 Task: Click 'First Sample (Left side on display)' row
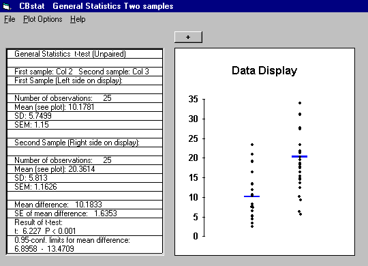(x=85, y=80)
